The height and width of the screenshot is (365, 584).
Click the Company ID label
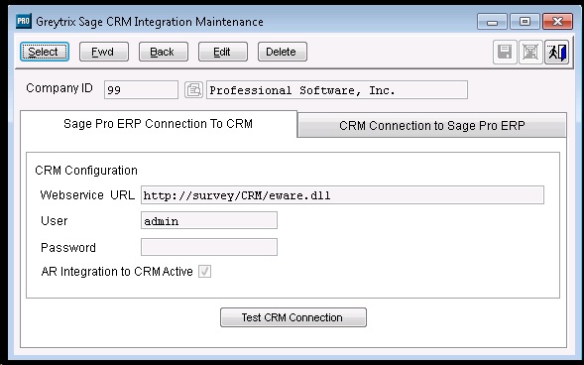[x=59, y=88]
